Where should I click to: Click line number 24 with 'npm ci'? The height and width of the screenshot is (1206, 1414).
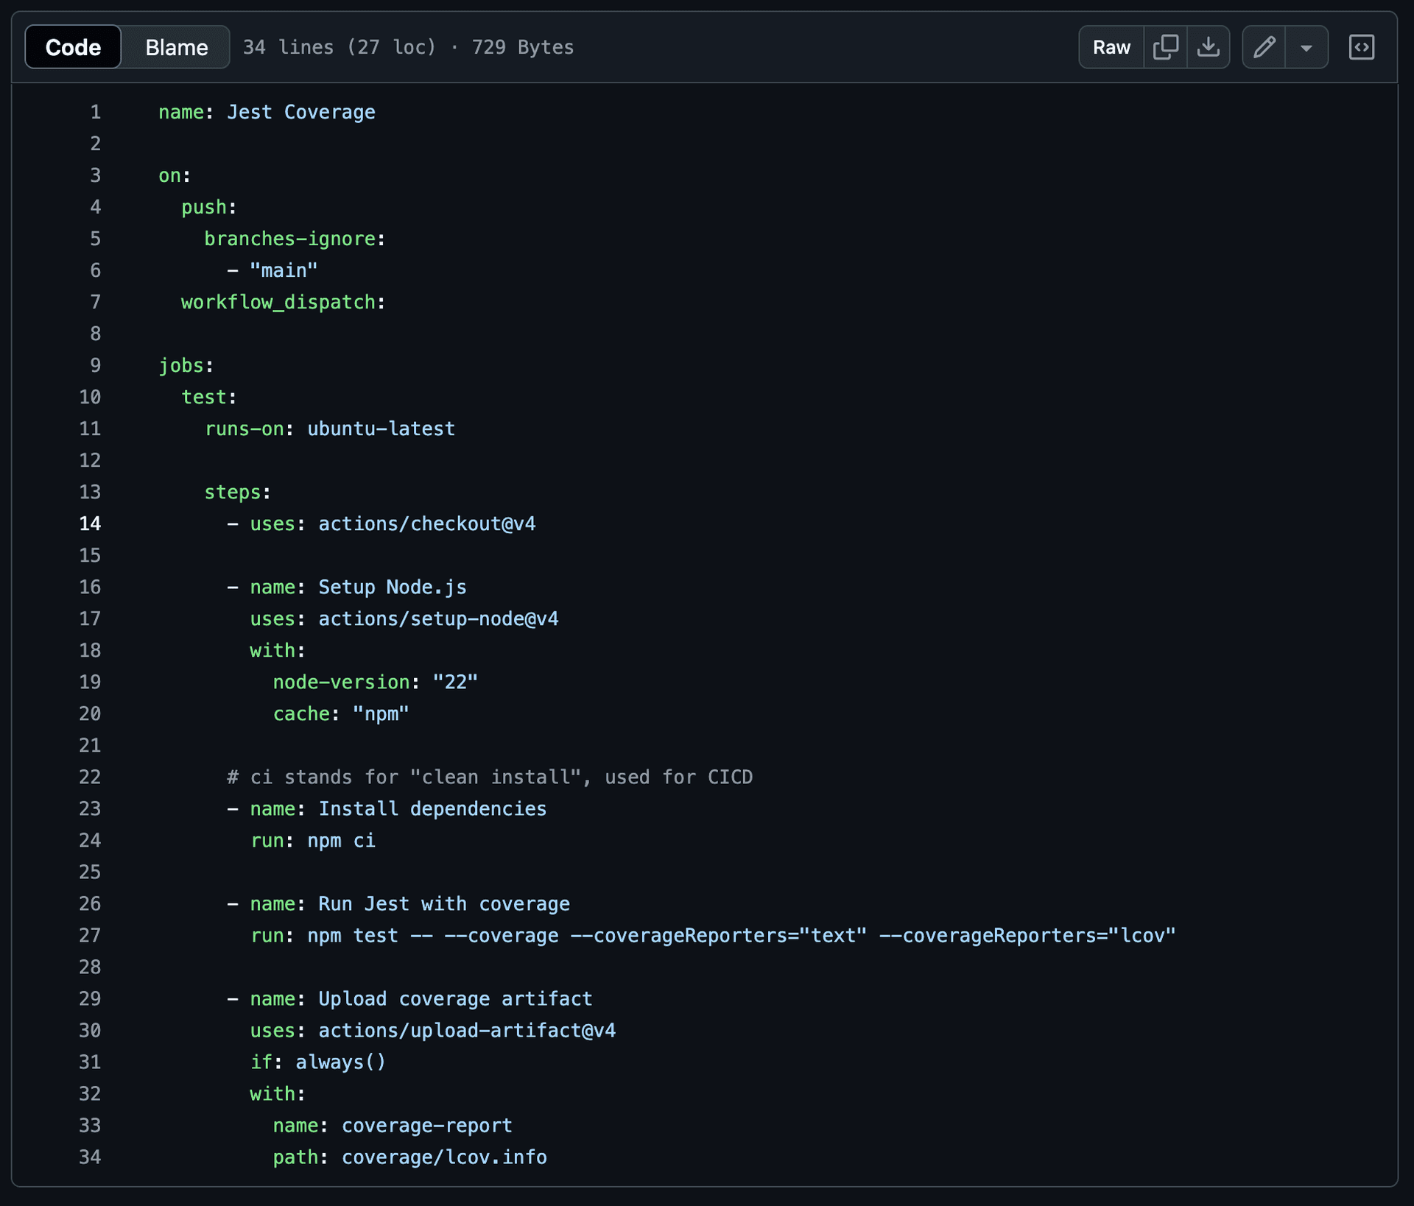tap(90, 840)
